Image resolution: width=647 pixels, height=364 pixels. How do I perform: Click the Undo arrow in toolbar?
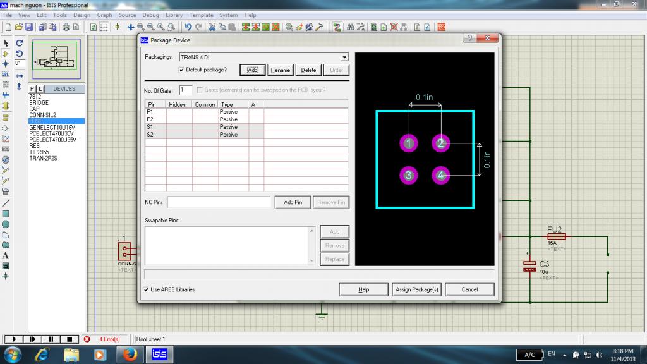pos(188,27)
